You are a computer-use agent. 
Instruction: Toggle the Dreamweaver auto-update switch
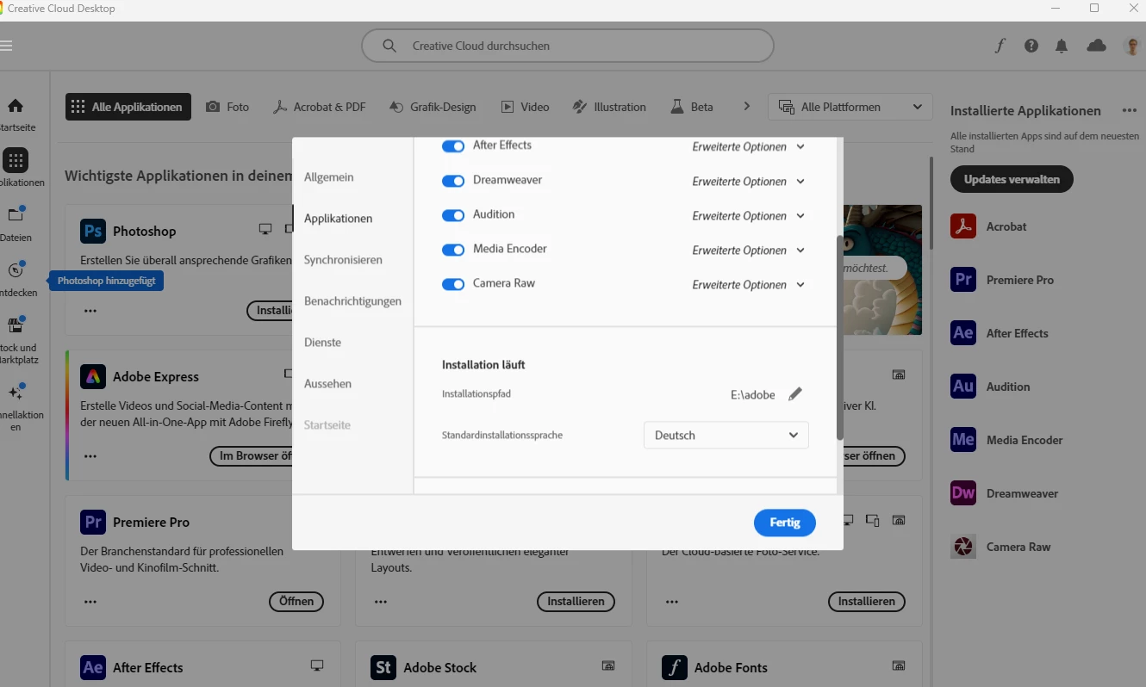click(453, 181)
